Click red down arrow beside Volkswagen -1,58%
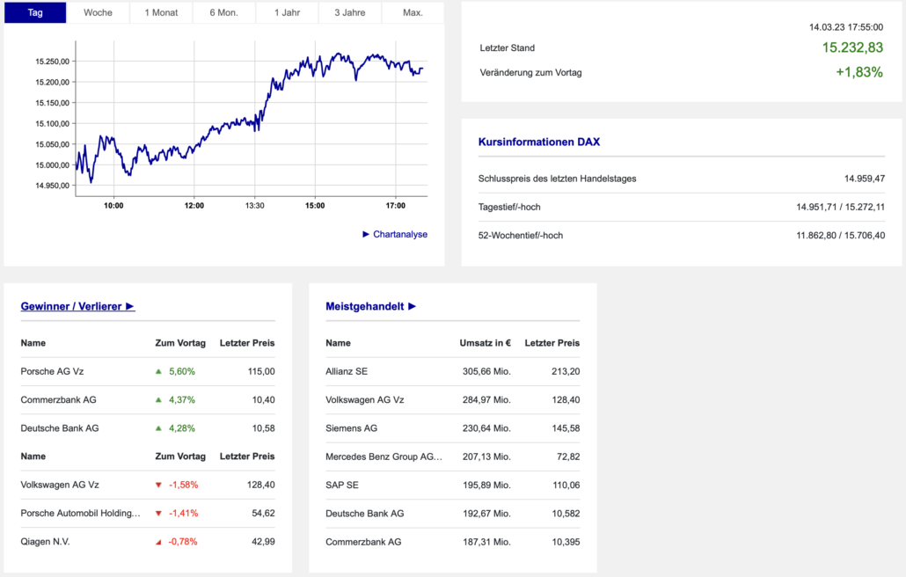Viewport: 906px width, 577px height. point(158,485)
